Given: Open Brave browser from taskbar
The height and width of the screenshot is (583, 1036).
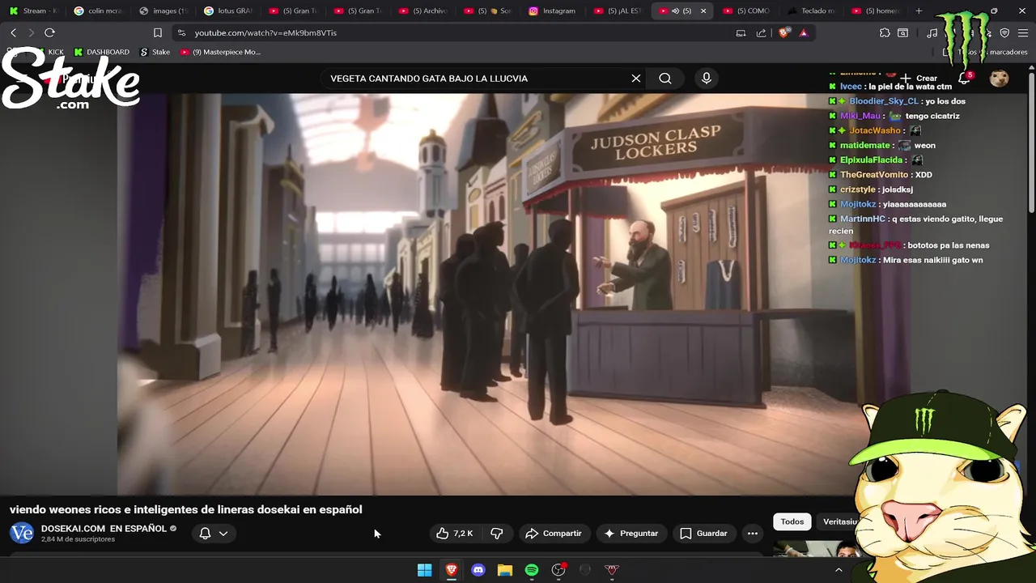Looking at the screenshot, I should pyautogui.click(x=451, y=570).
